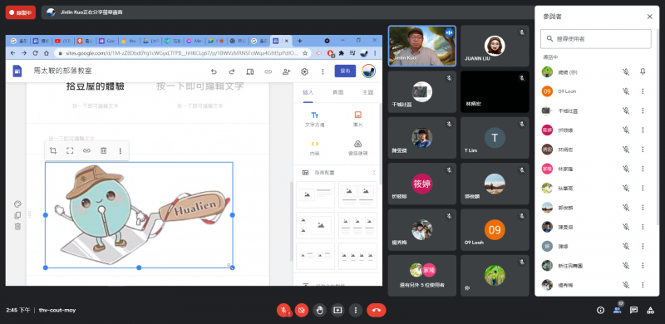Open a new browser tab with plus button

pos(299,41)
